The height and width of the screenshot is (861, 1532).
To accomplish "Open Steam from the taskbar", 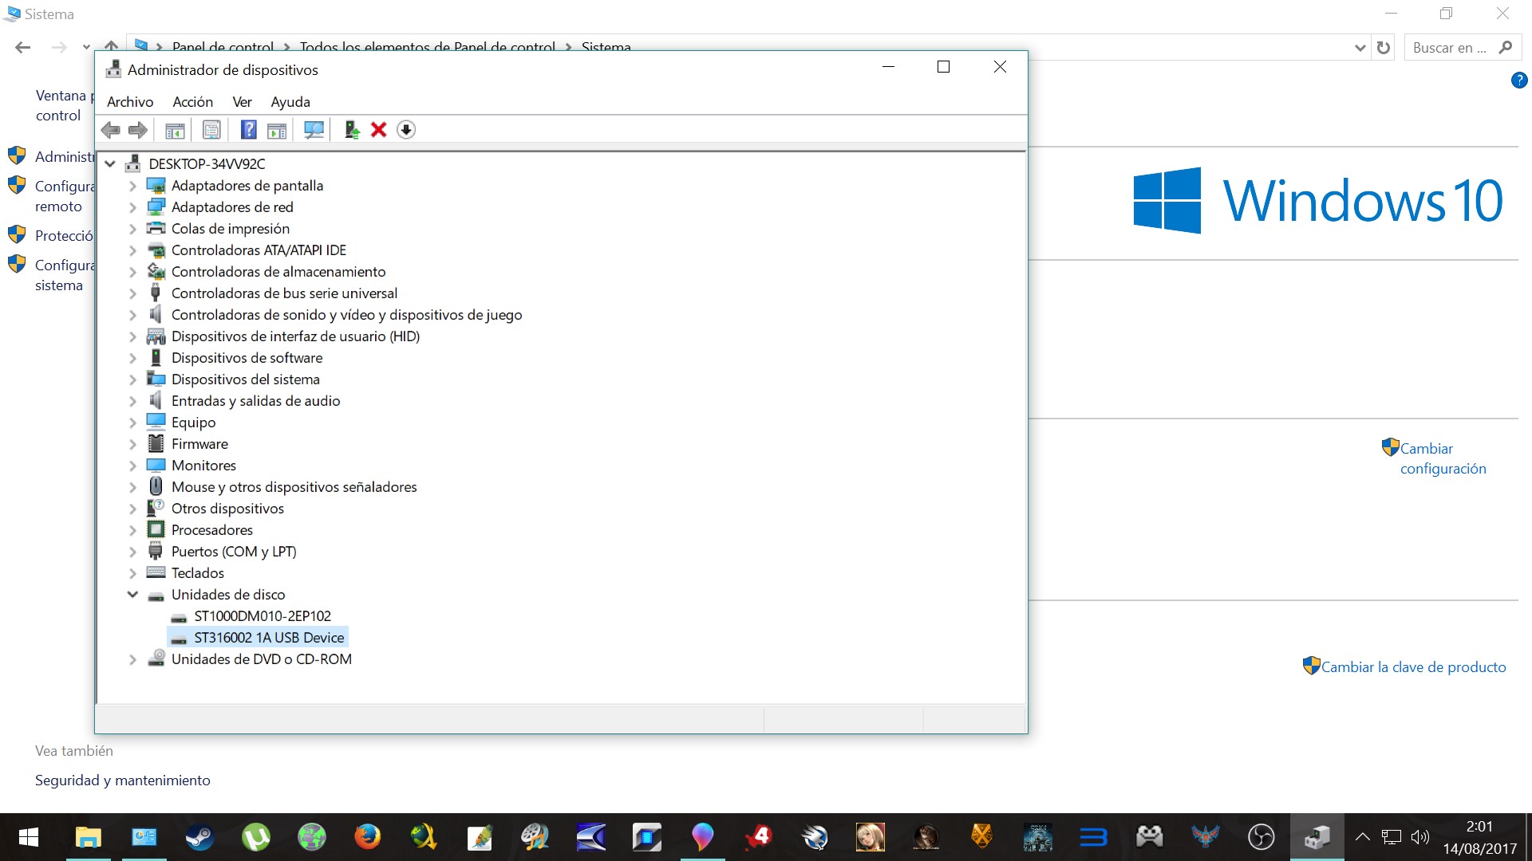I will [199, 837].
